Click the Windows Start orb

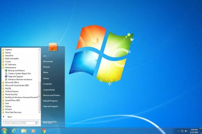pyautogui.click(x=4, y=131)
